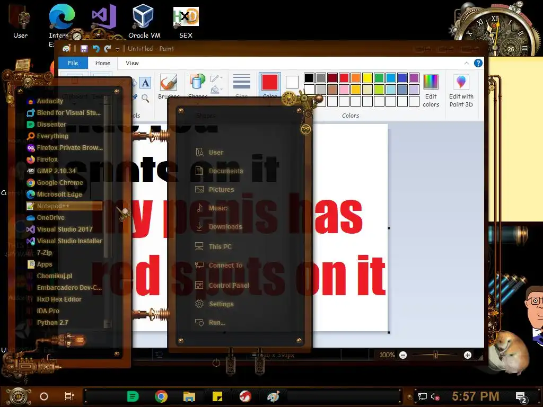Open the Action Center notifications icon

[x=521, y=397]
